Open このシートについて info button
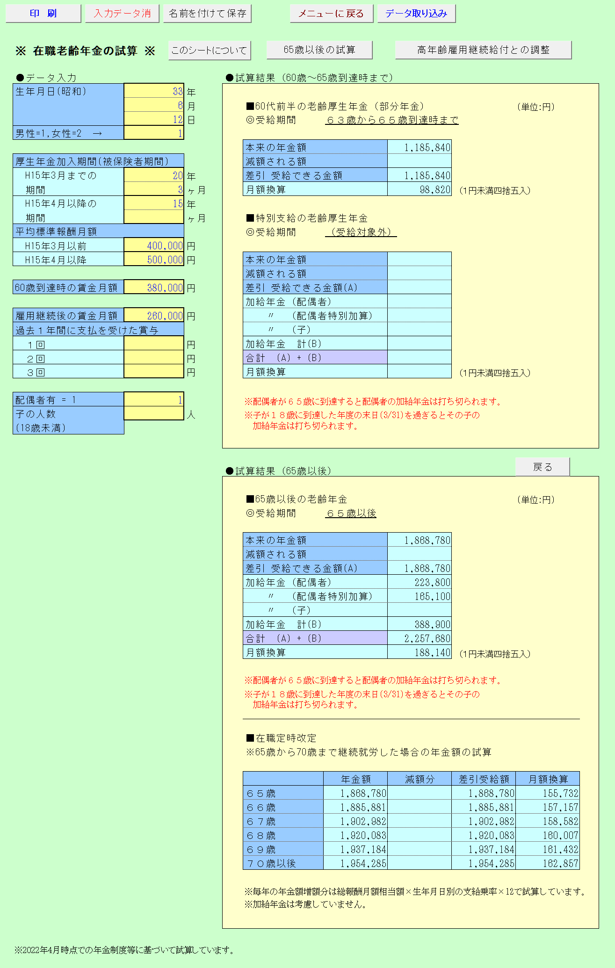Screen dimensions: 615x968 (x=209, y=50)
